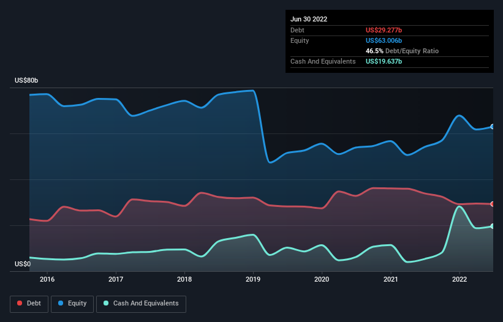503x322 pixels.
Task: Toggle the Debt legend button
Action: tap(29, 304)
